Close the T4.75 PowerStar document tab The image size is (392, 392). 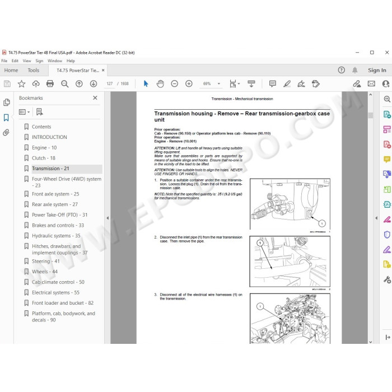tap(103, 70)
